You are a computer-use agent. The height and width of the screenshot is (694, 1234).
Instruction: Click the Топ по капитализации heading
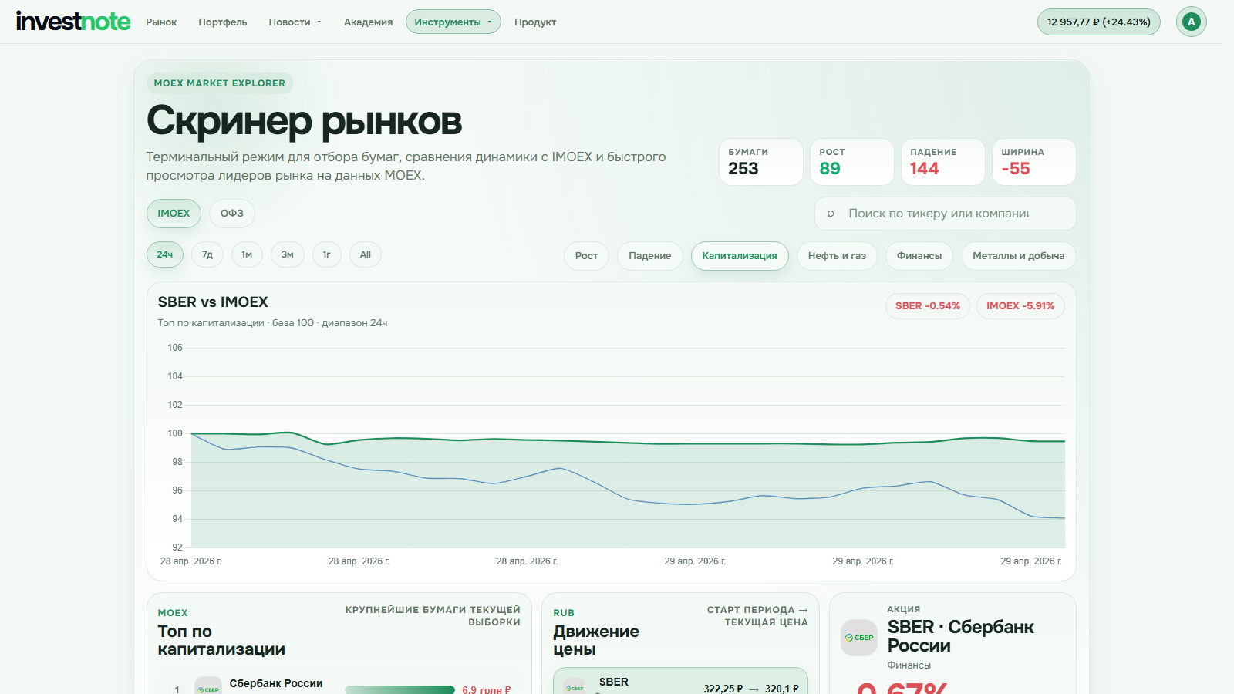(x=221, y=640)
